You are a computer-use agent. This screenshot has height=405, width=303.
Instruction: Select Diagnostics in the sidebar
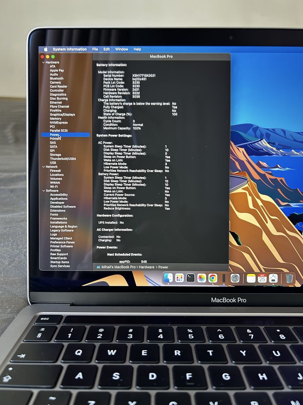pyautogui.click(x=58, y=94)
